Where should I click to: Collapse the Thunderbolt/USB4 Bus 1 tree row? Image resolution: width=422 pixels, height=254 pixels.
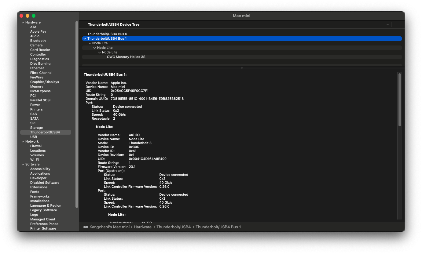pos(85,39)
